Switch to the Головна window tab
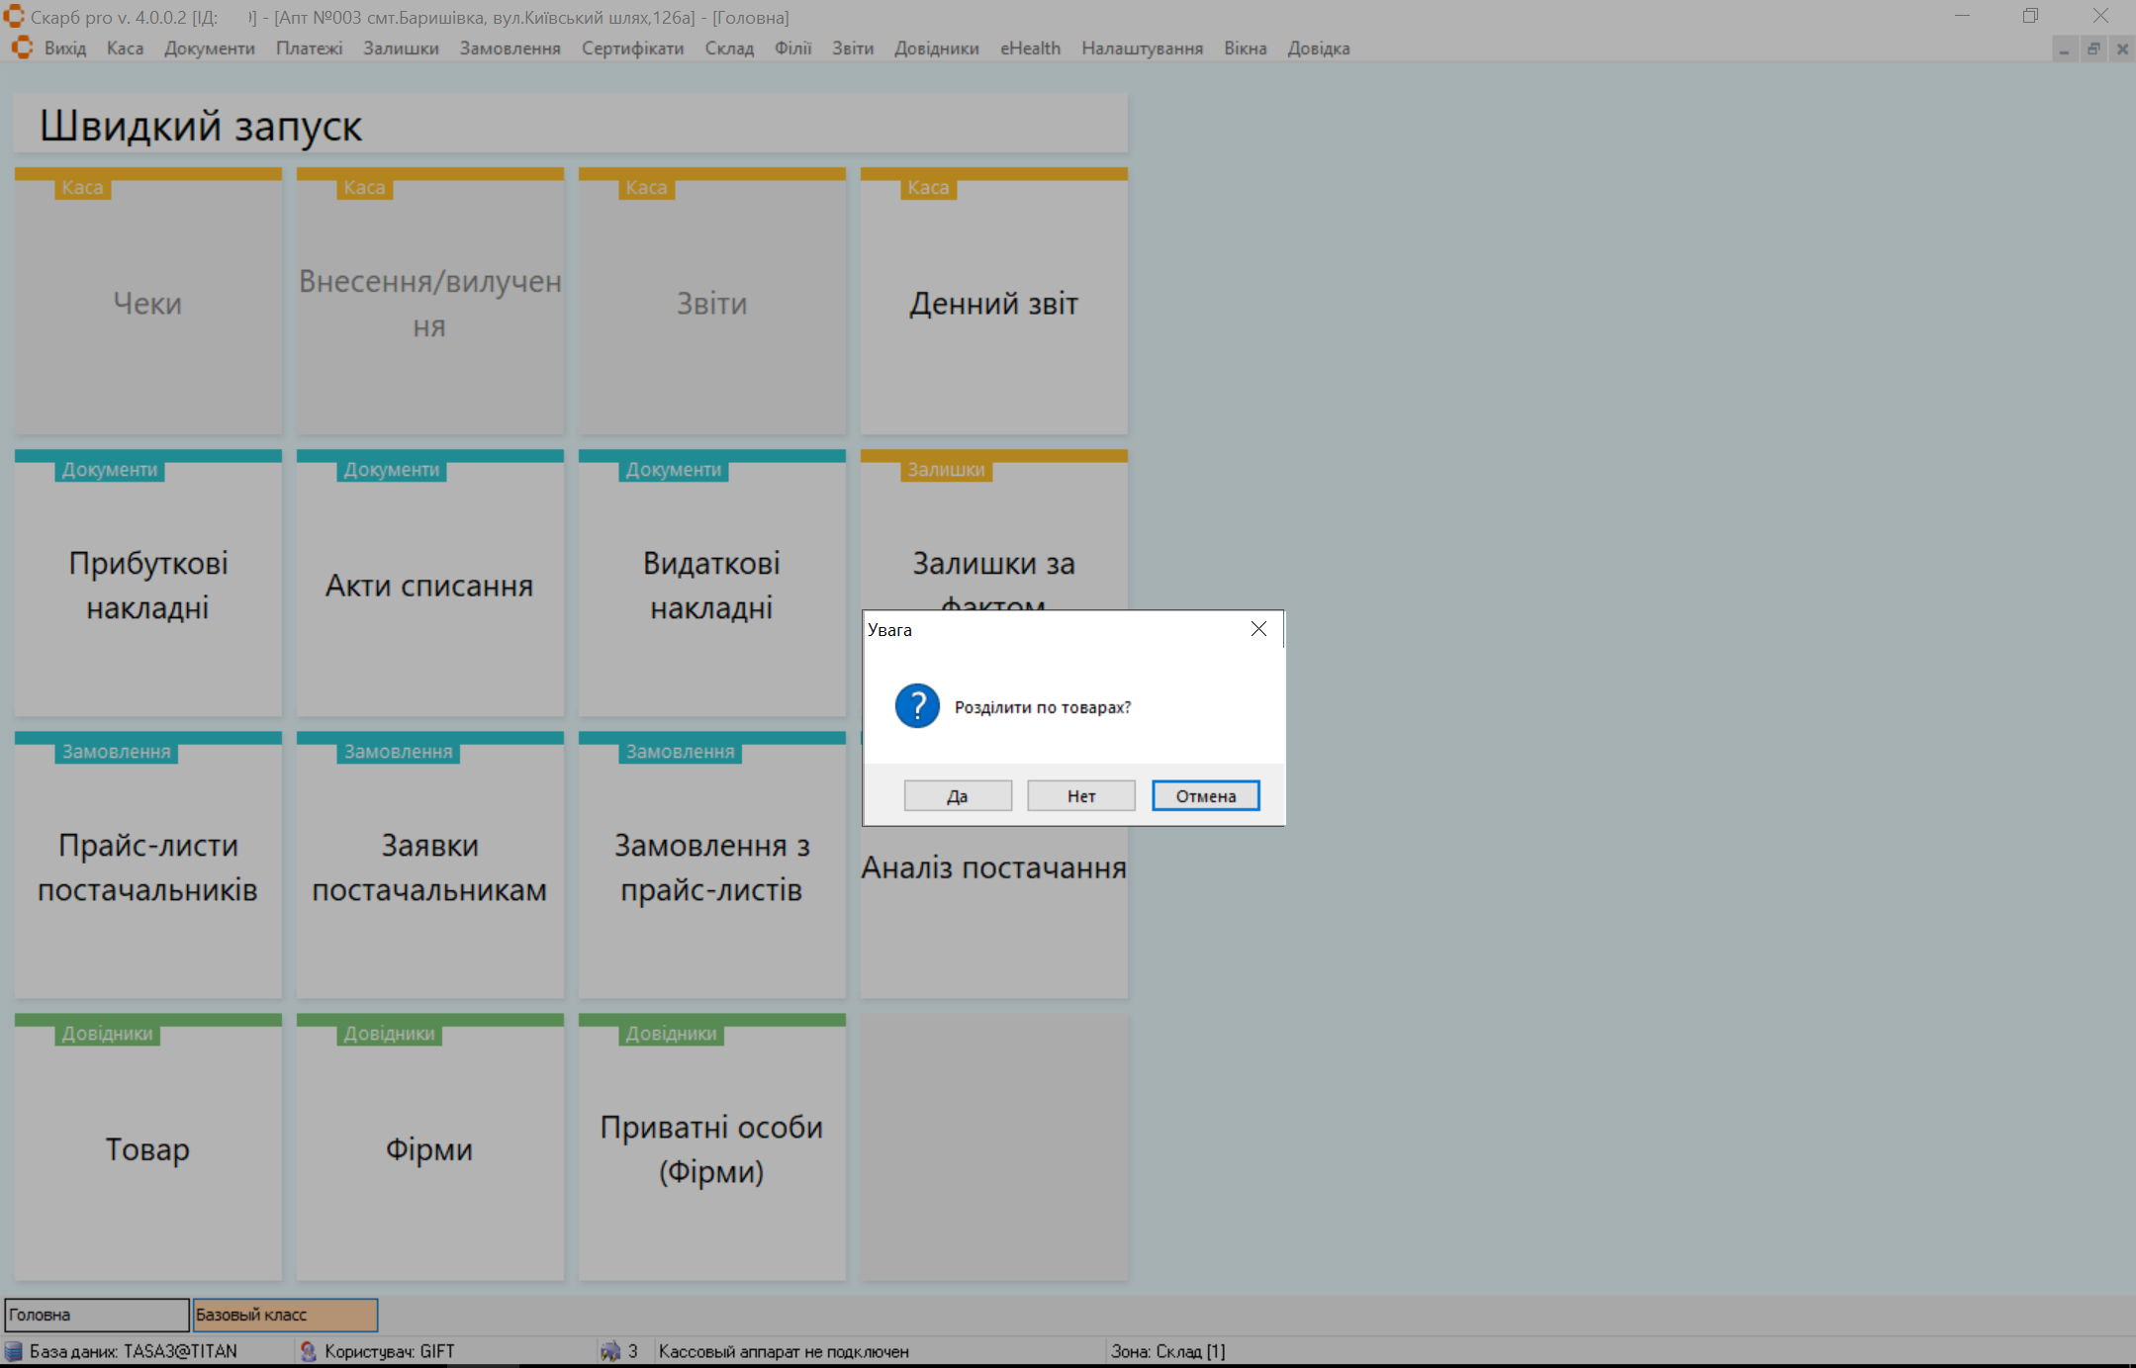Viewport: 2136px width, 1368px height. coord(96,1315)
